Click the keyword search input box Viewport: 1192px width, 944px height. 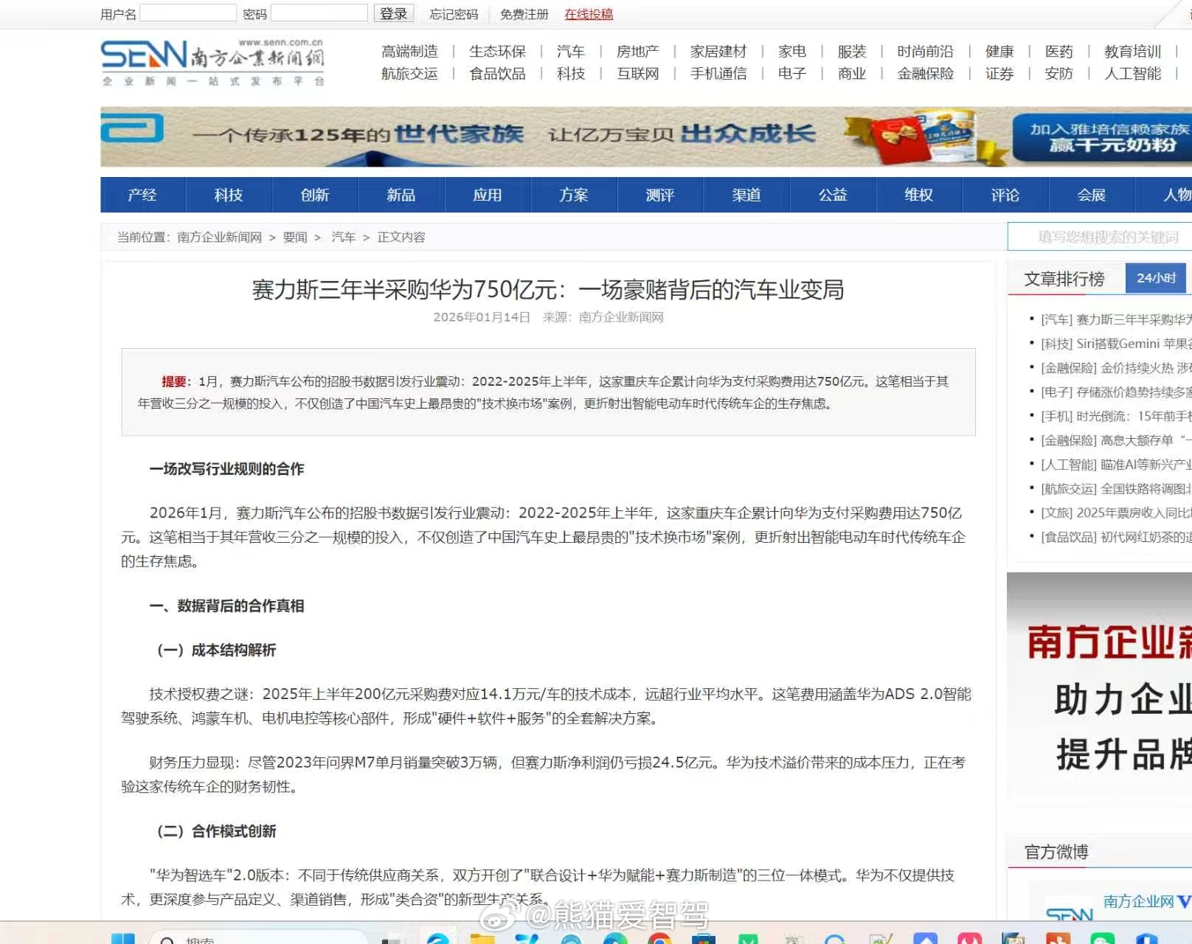coord(1100,237)
